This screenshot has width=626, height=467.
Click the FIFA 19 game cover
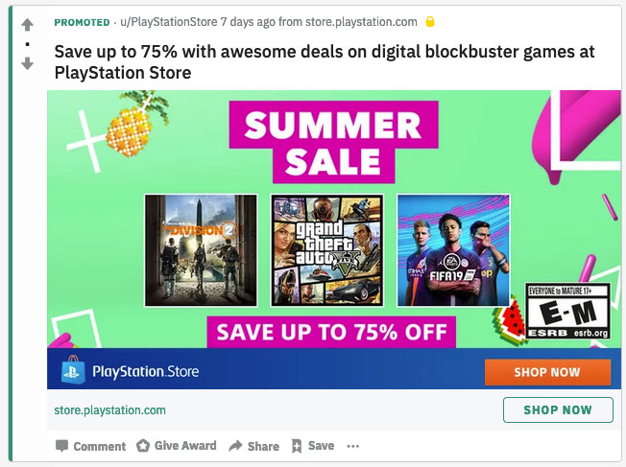(x=453, y=250)
